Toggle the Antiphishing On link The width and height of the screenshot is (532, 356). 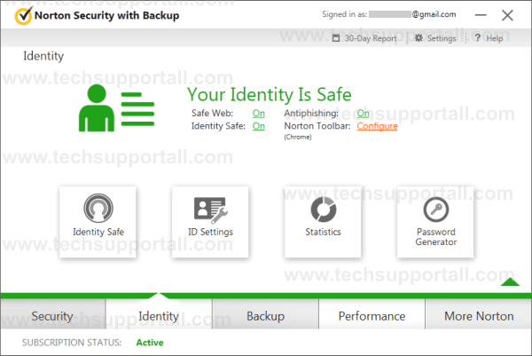pos(363,113)
